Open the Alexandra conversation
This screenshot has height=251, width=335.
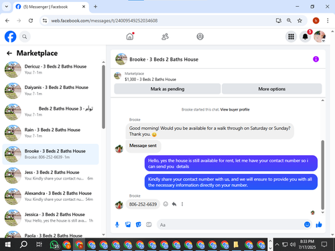[x=50, y=196]
